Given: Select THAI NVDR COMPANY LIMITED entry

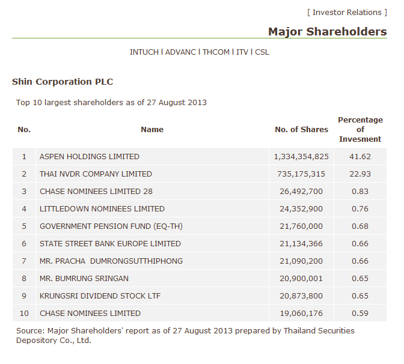Looking at the screenshot, I should point(96,174).
